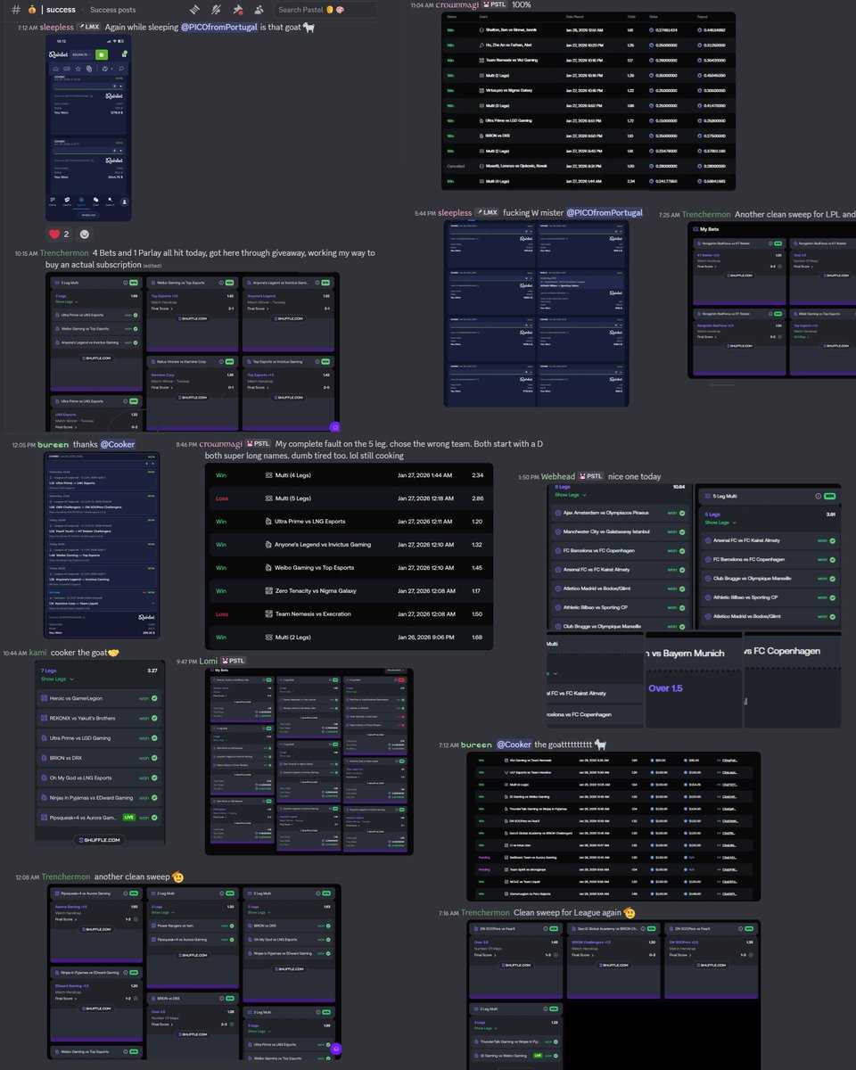Open the My Bets image from 7:25 AM
The height and width of the screenshot is (1070, 856).
click(x=772, y=300)
